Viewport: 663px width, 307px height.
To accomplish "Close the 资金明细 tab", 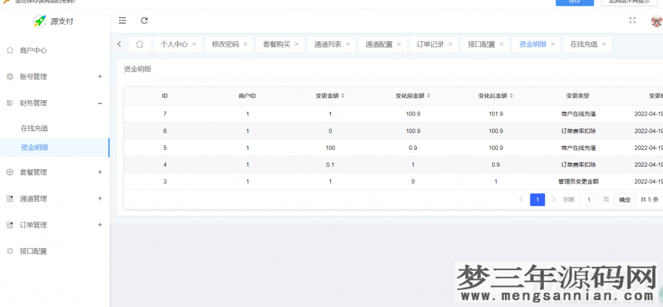I will [x=553, y=44].
